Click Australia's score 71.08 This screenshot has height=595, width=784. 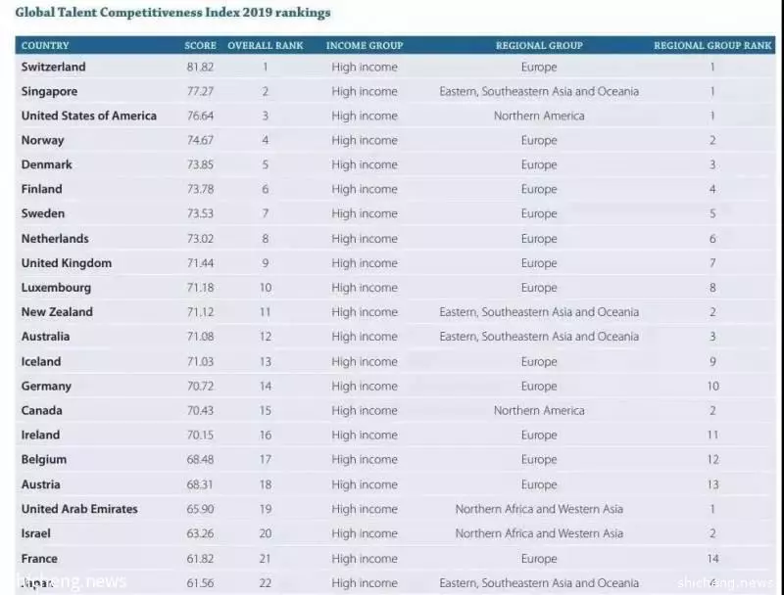pos(200,337)
